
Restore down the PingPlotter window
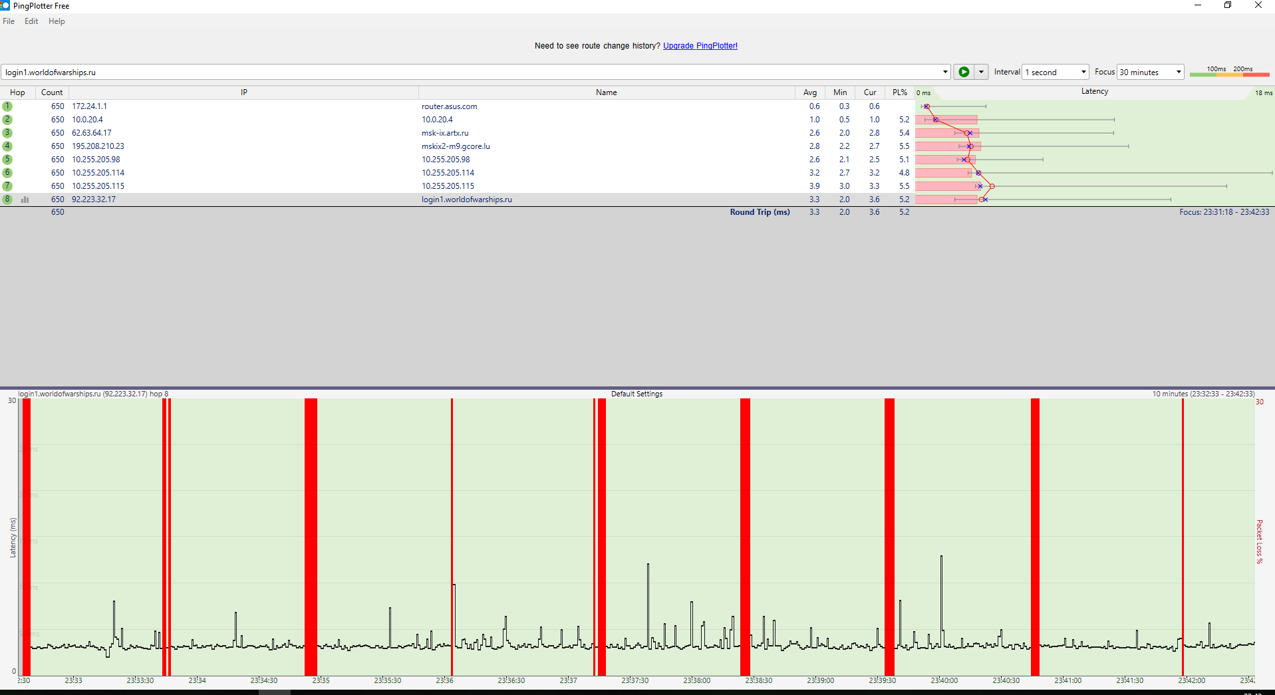(x=1228, y=5)
